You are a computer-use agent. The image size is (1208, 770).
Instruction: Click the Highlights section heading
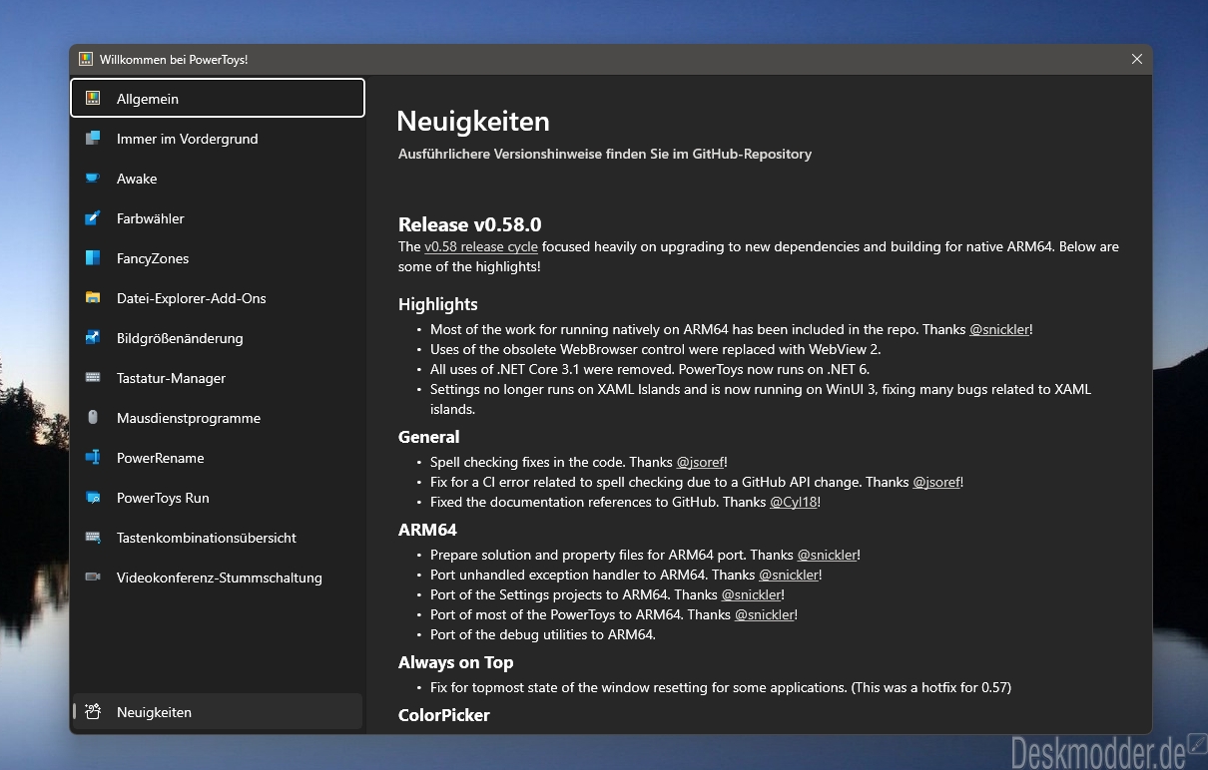tap(438, 304)
